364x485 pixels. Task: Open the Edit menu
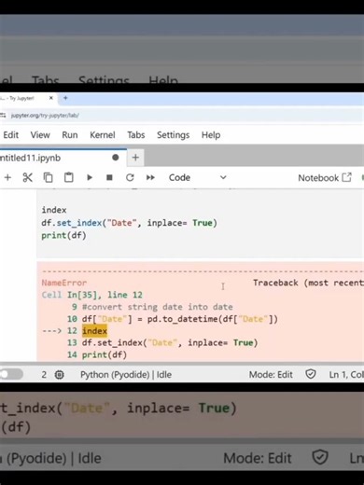point(11,135)
